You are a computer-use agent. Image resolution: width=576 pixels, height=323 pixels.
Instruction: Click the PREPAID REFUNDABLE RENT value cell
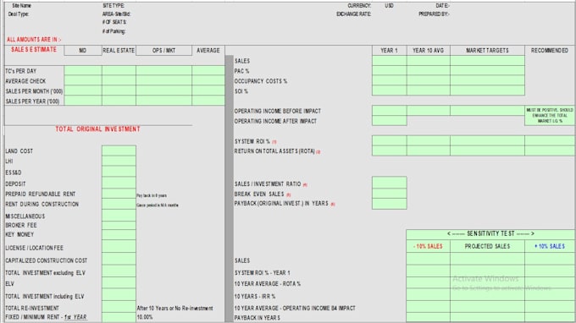119,194
